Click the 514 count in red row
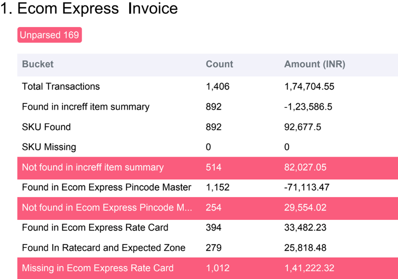Image resolution: width=398 pixels, height=279 pixels. tap(213, 167)
